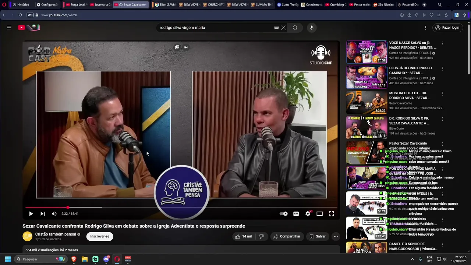Reload the page in the browser toolbar

20,15
